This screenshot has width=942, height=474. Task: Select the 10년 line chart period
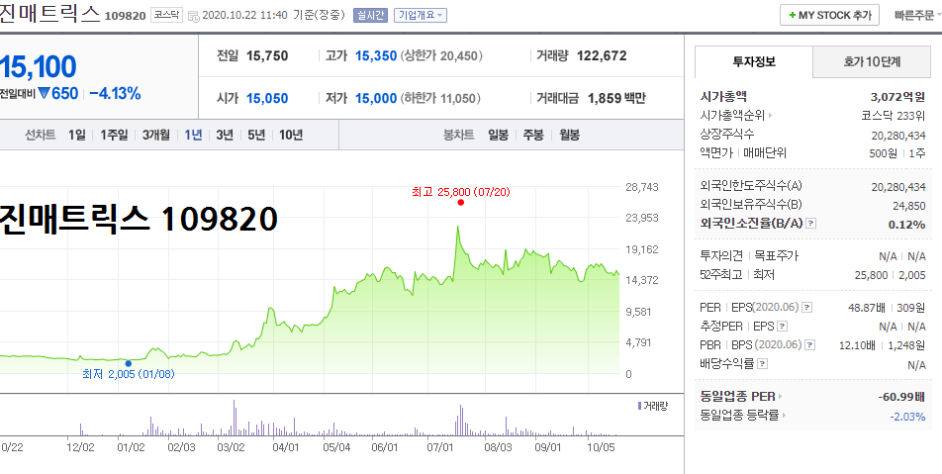pos(291,135)
